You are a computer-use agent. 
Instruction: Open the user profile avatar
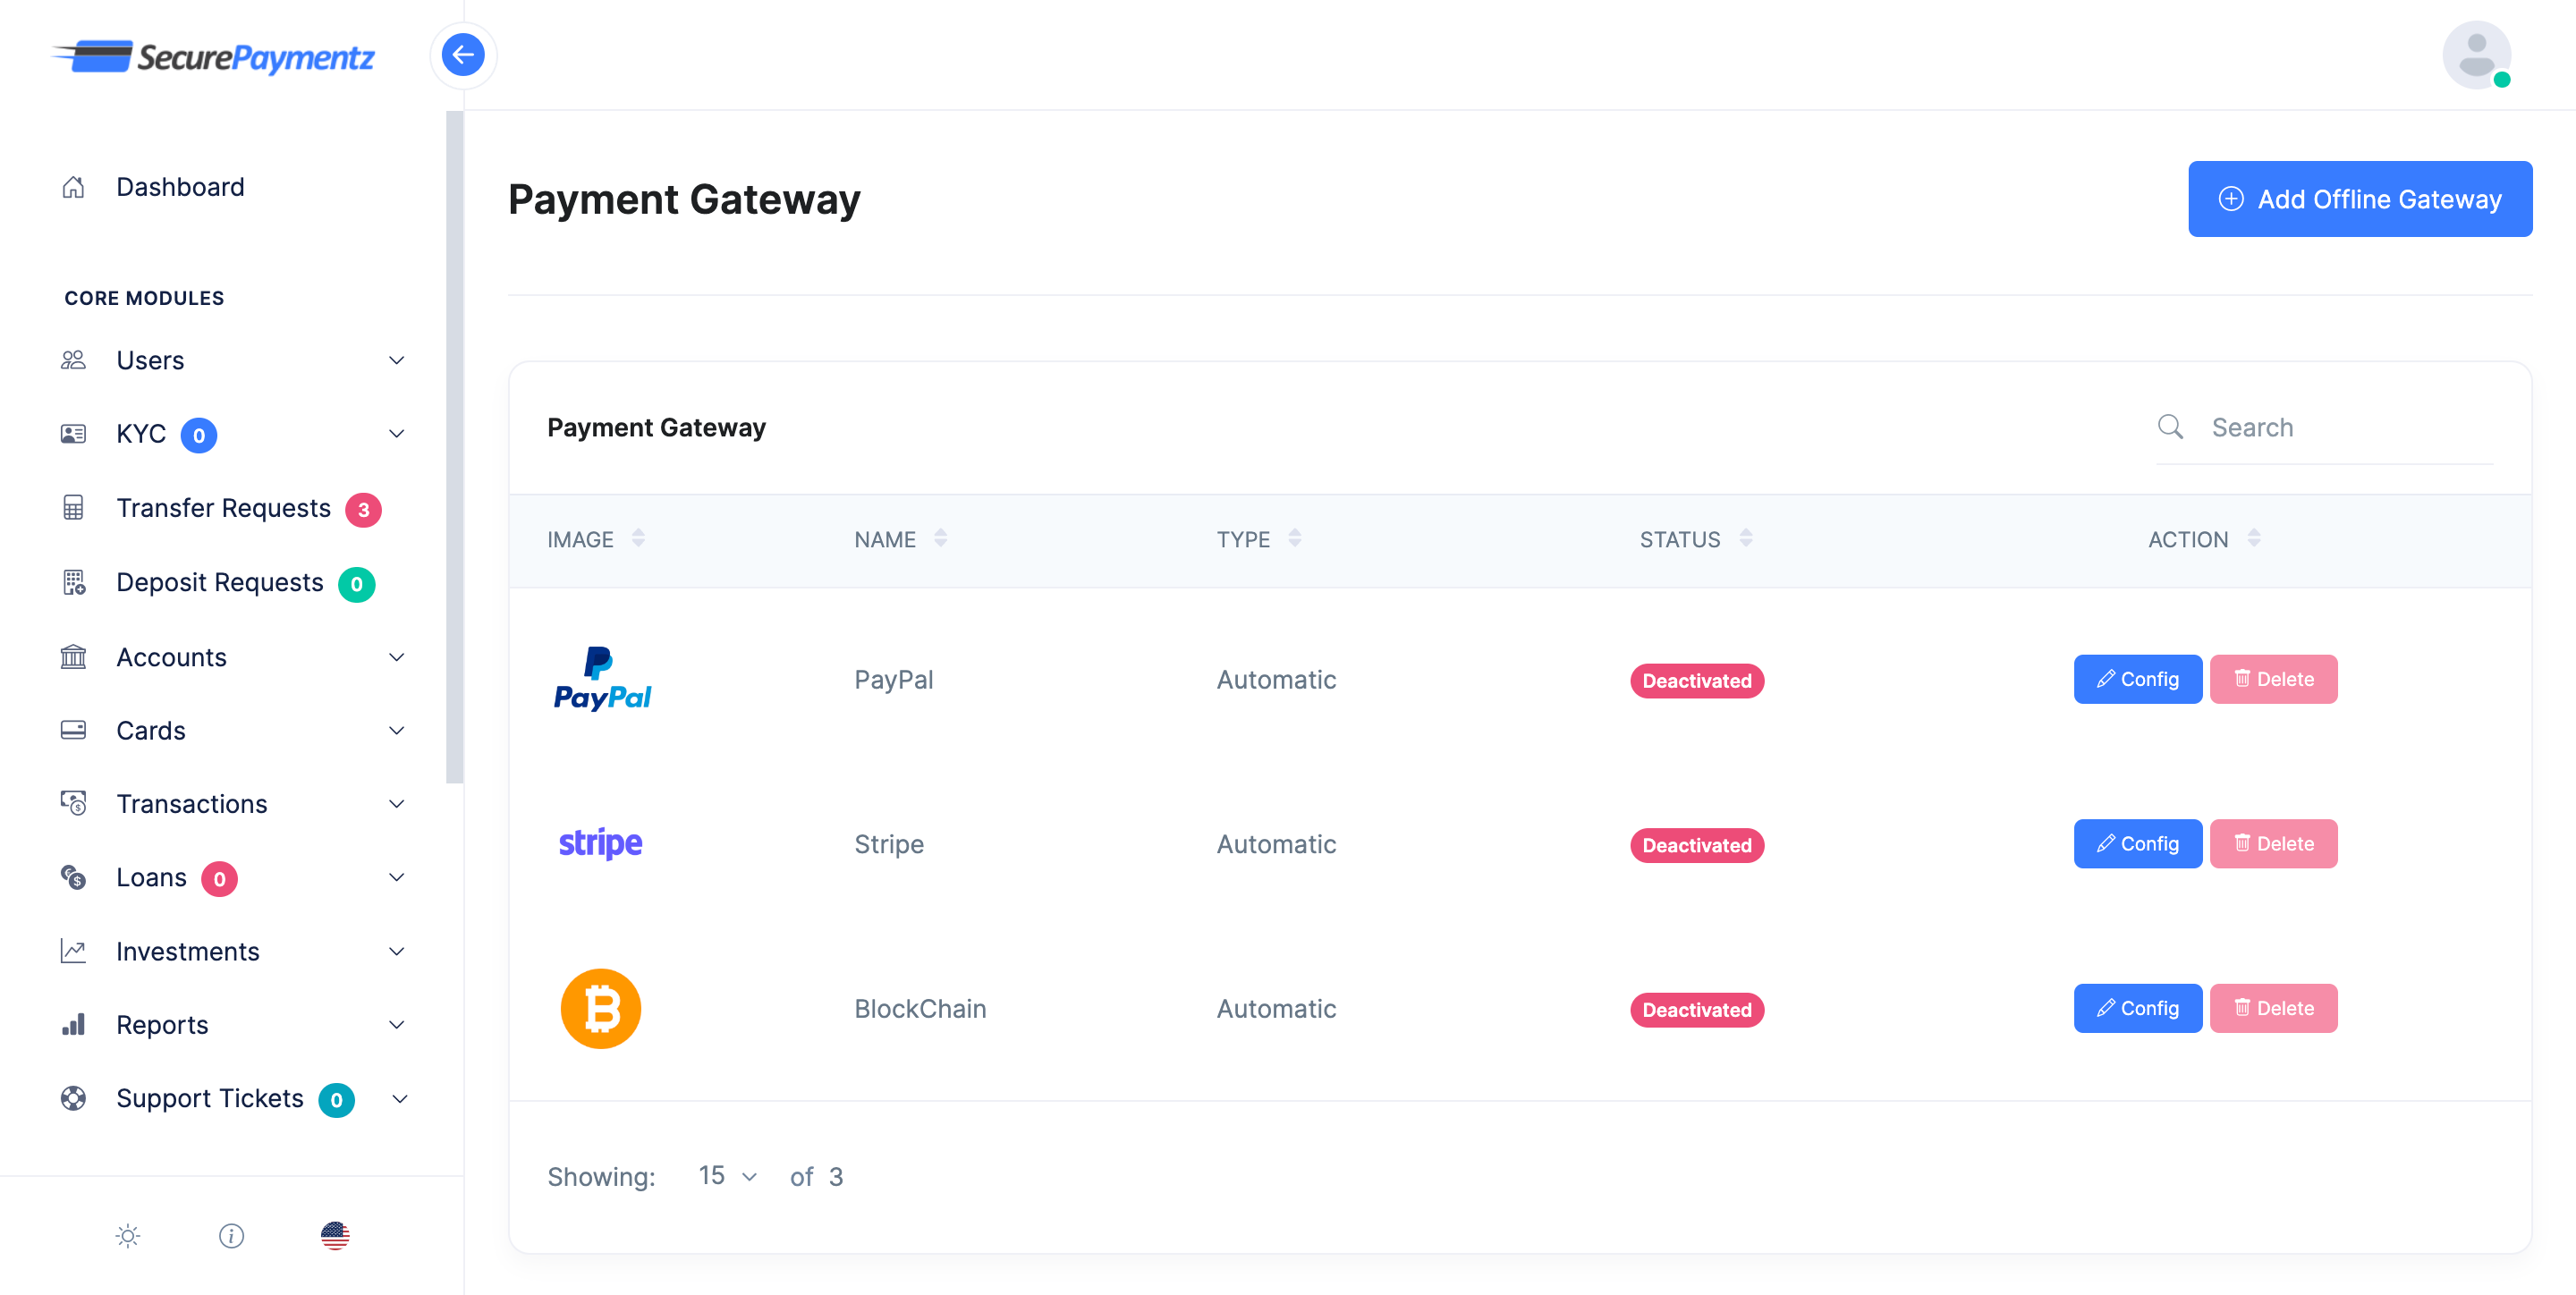2475,55
